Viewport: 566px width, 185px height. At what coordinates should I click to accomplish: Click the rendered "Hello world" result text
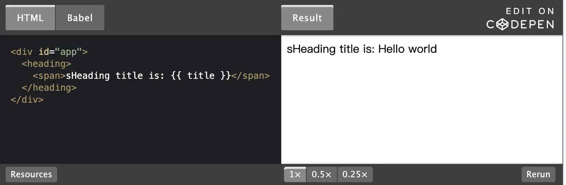click(x=407, y=49)
